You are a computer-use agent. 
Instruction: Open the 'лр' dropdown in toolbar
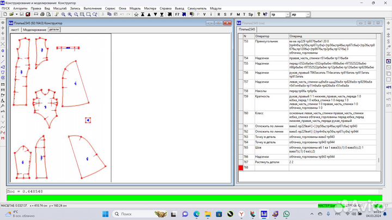pyautogui.click(x=308, y=15)
